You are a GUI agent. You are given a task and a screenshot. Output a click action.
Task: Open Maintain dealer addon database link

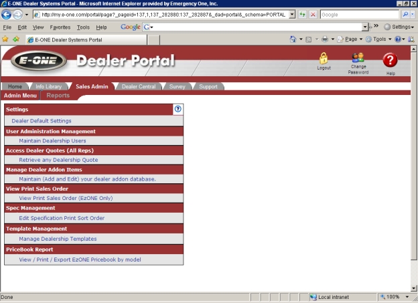click(87, 179)
